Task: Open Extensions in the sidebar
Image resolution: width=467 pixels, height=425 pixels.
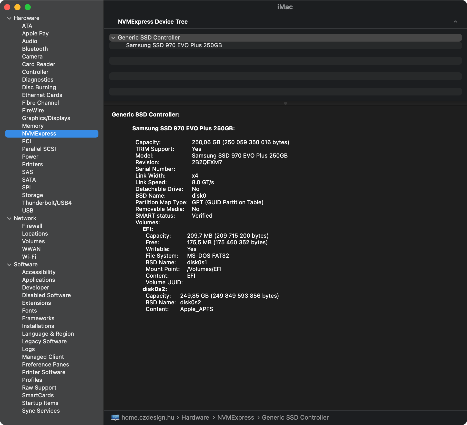Action: pos(36,303)
